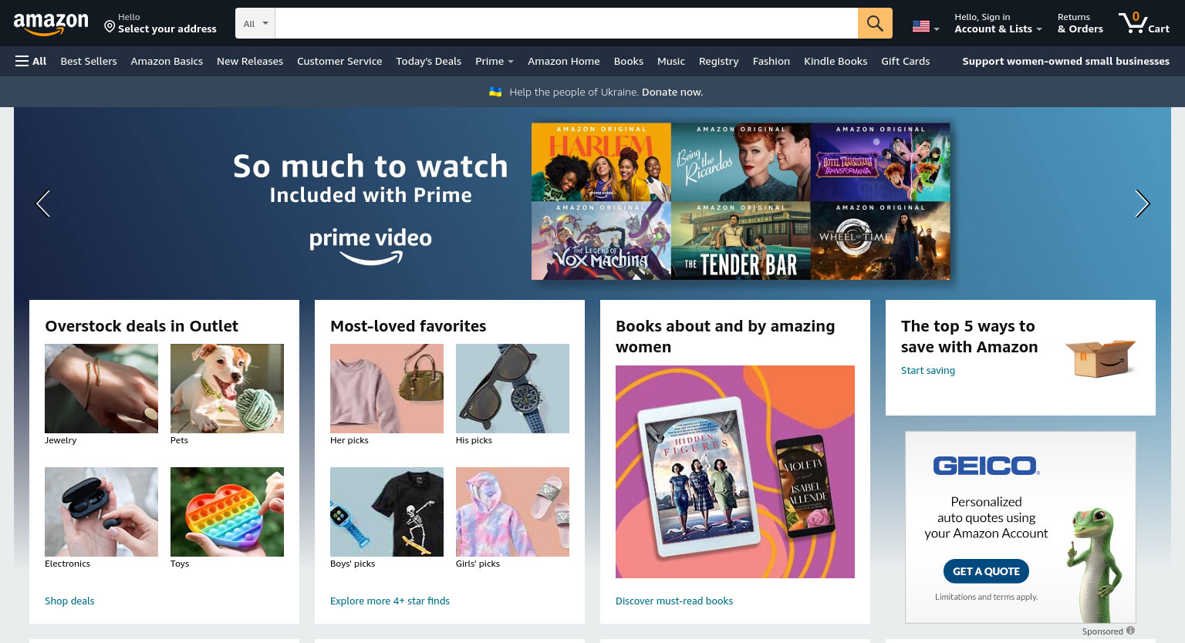Click the Being the Ricardos poster

pyautogui.click(x=741, y=162)
